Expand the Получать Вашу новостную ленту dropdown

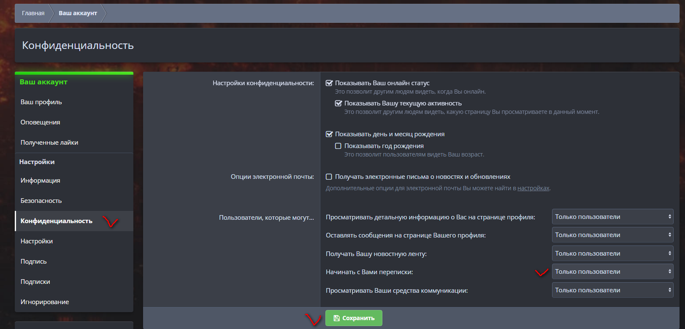612,253
